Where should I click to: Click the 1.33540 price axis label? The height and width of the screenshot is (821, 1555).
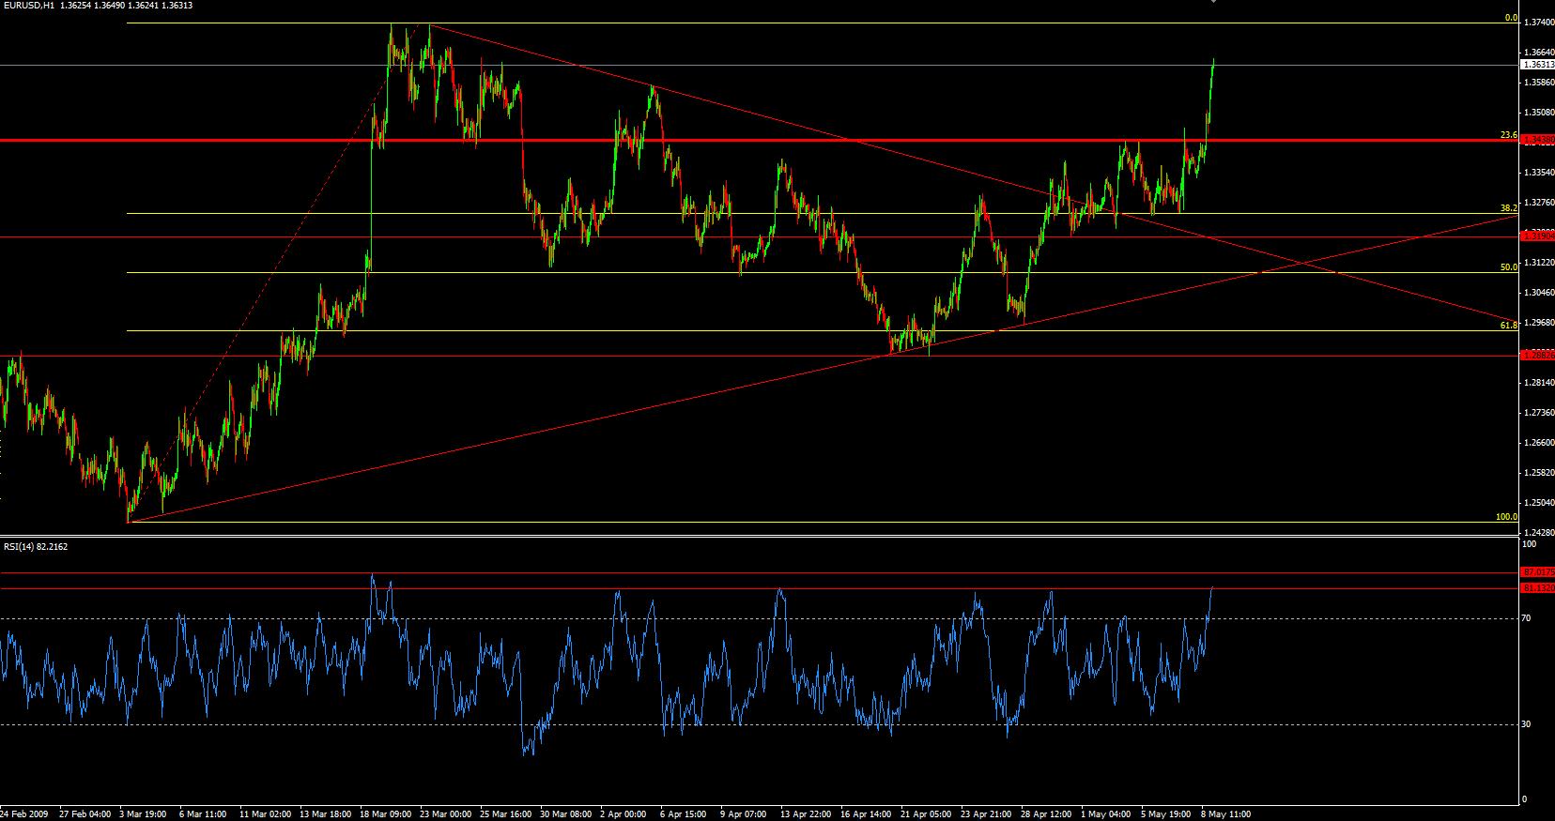pyautogui.click(x=1538, y=173)
